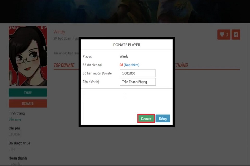Screen dimensions: 250x166
Task: Click inside the Số tiền muốn Donate field
Action: (137, 73)
